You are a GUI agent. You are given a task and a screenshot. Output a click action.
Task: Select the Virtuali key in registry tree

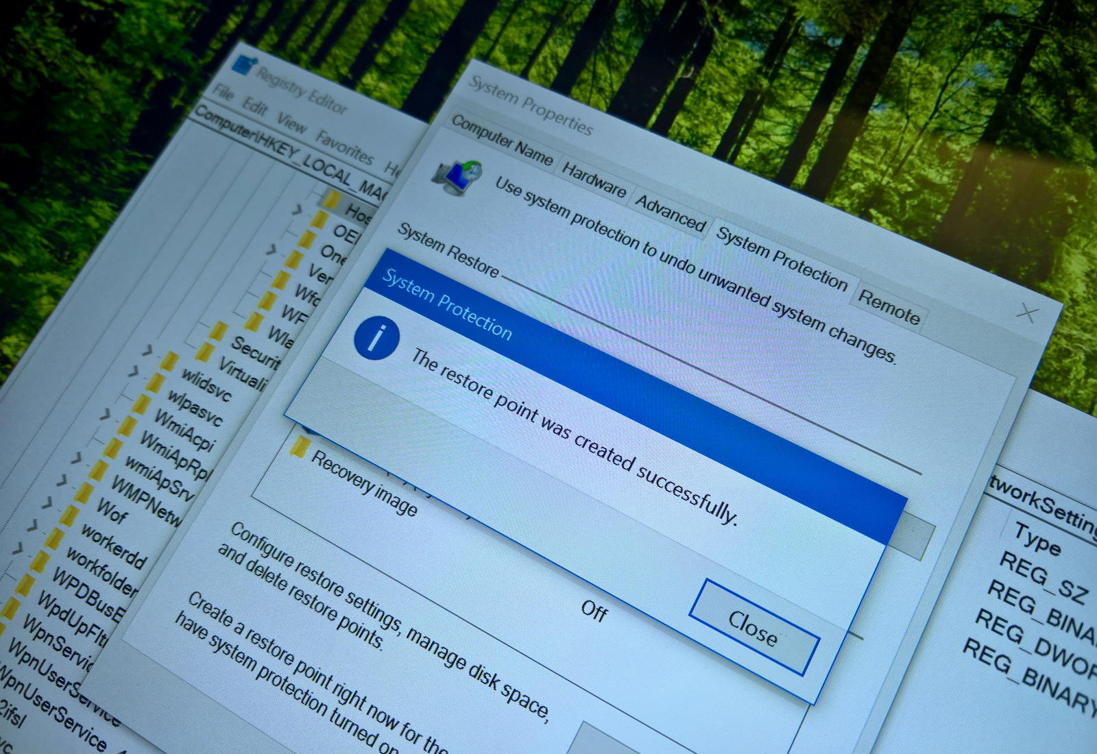point(242,373)
